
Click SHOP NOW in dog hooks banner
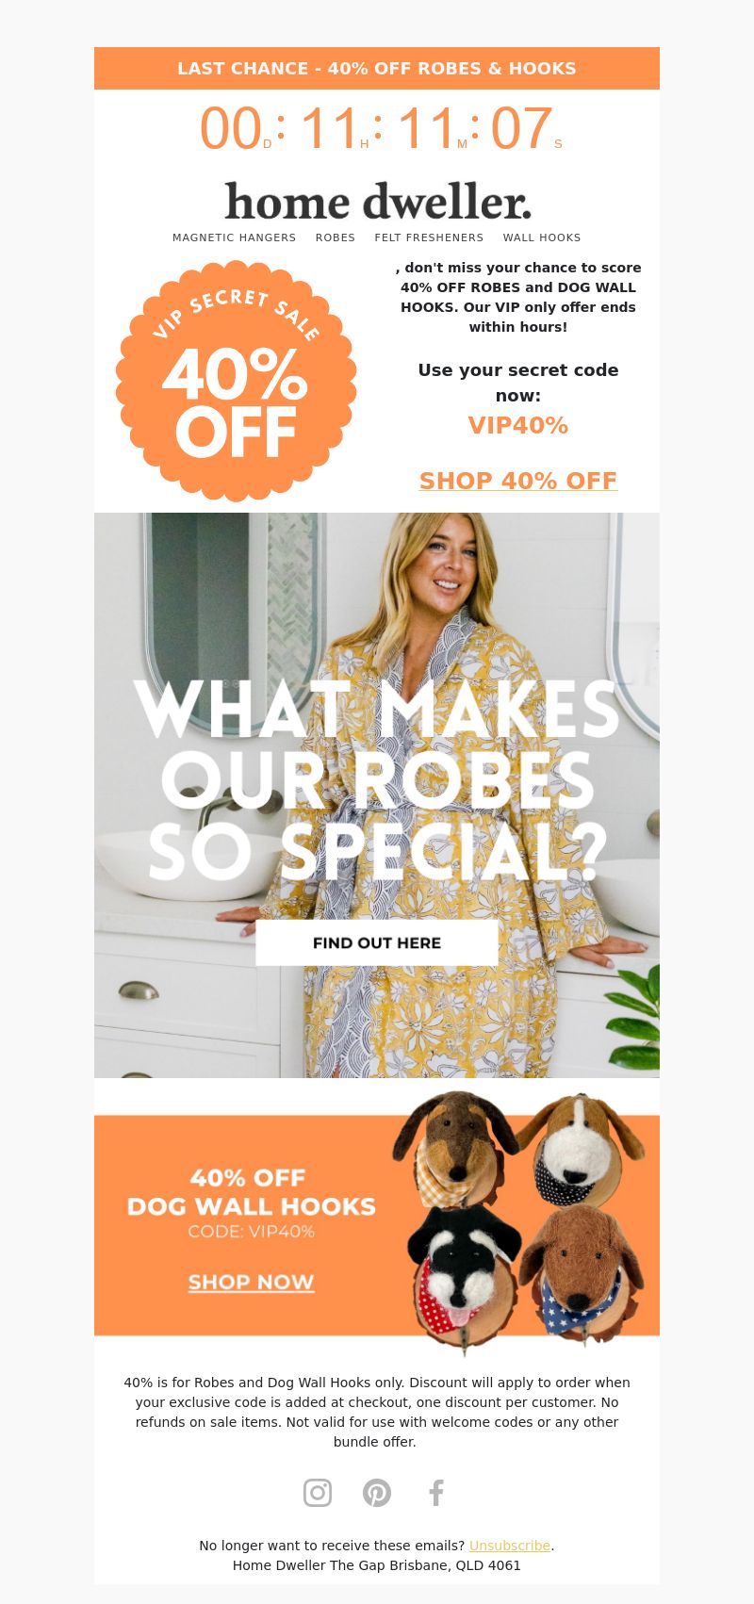(x=251, y=1282)
